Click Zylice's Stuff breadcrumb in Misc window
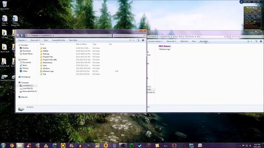The image size is (264, 148). [177, 37]
